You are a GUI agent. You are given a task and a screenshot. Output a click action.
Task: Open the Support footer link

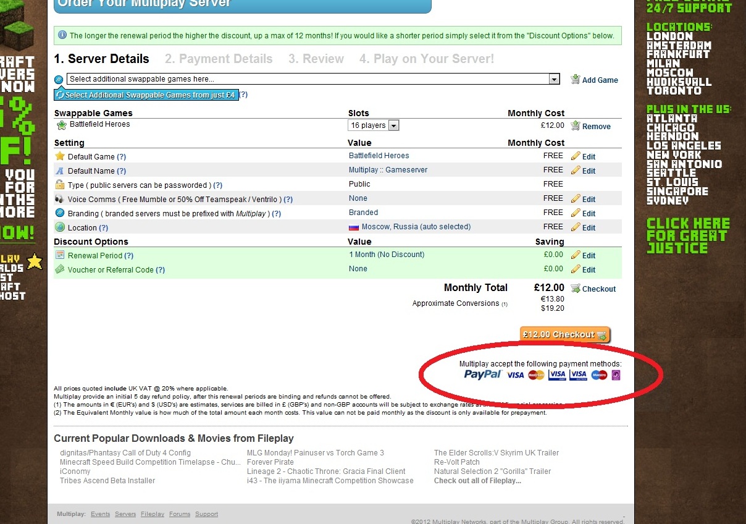pyautogui.click(x=207, y=514)
